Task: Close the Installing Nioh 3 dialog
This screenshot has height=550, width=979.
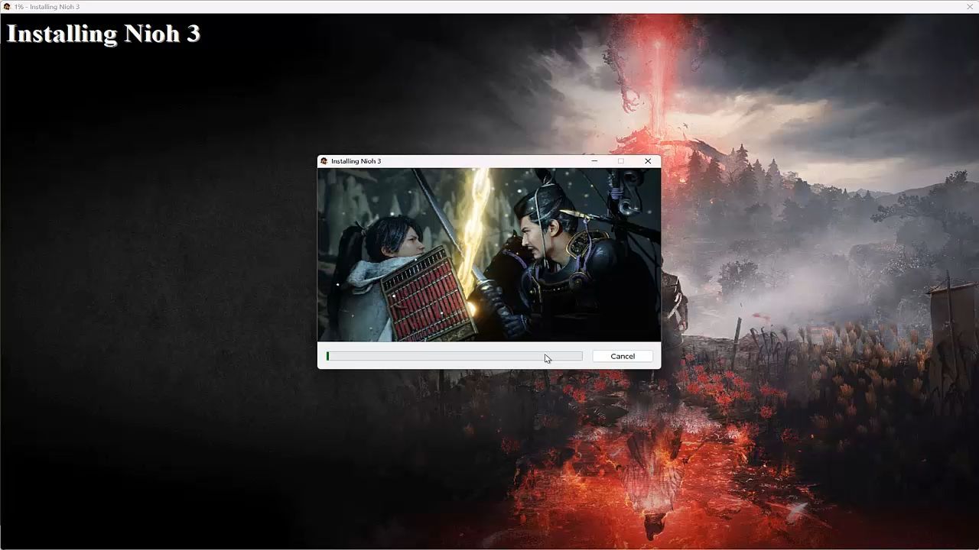Action: pos(648,161)
